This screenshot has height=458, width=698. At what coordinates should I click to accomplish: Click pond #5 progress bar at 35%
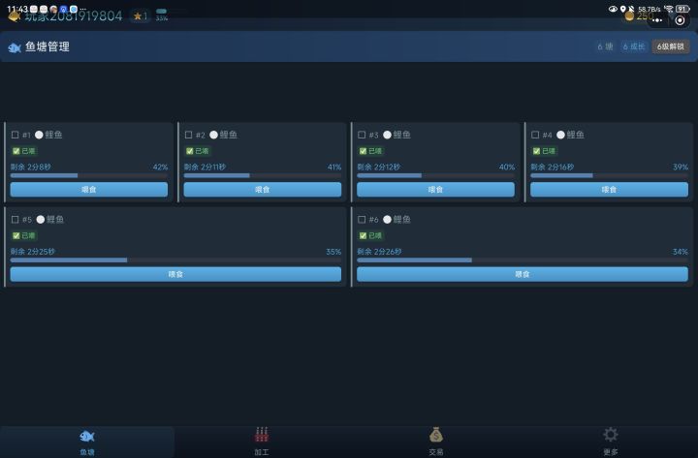[x=175, y=260]
